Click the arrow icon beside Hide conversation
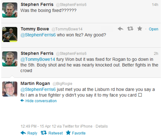The image size is (163, 137). (22, 101)
